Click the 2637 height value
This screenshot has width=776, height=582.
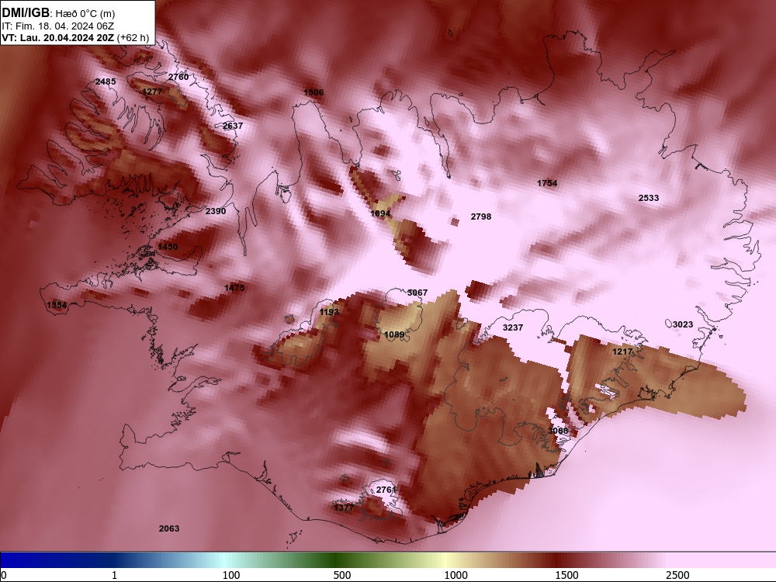(233, 126)
